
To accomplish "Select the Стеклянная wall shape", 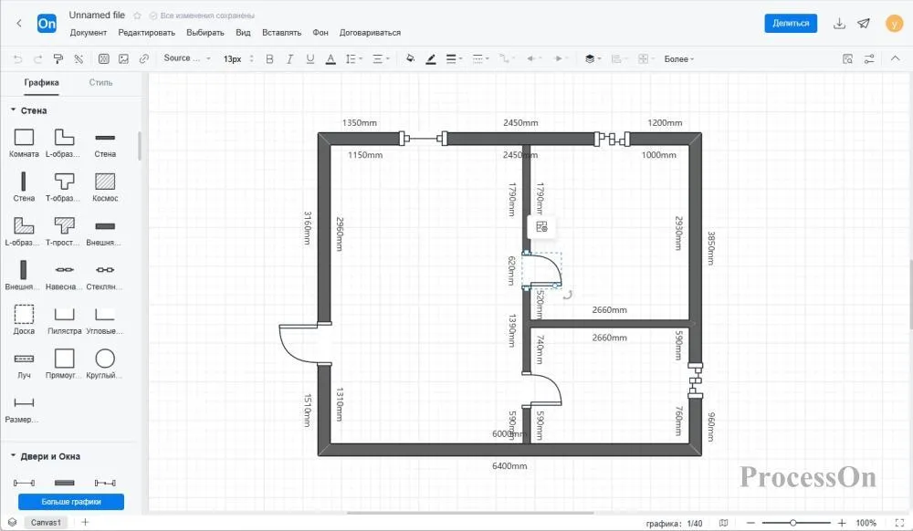I will (x=105, y=276).
